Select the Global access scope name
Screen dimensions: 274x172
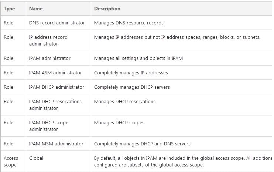pos(36,158)
